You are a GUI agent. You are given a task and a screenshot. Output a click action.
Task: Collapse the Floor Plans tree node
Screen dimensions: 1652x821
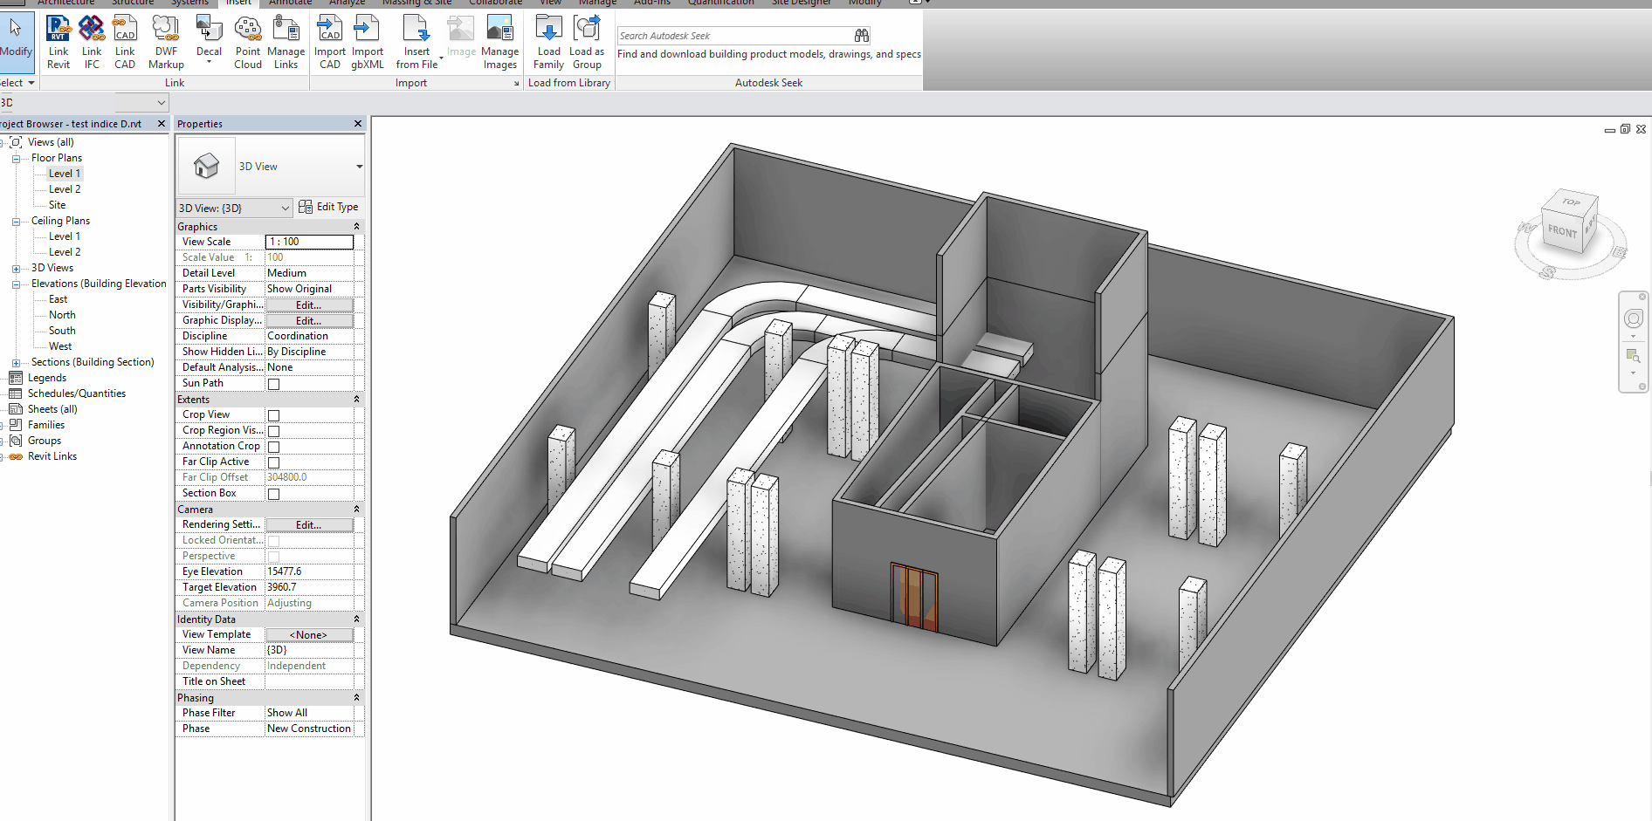[x=16, y=159]
